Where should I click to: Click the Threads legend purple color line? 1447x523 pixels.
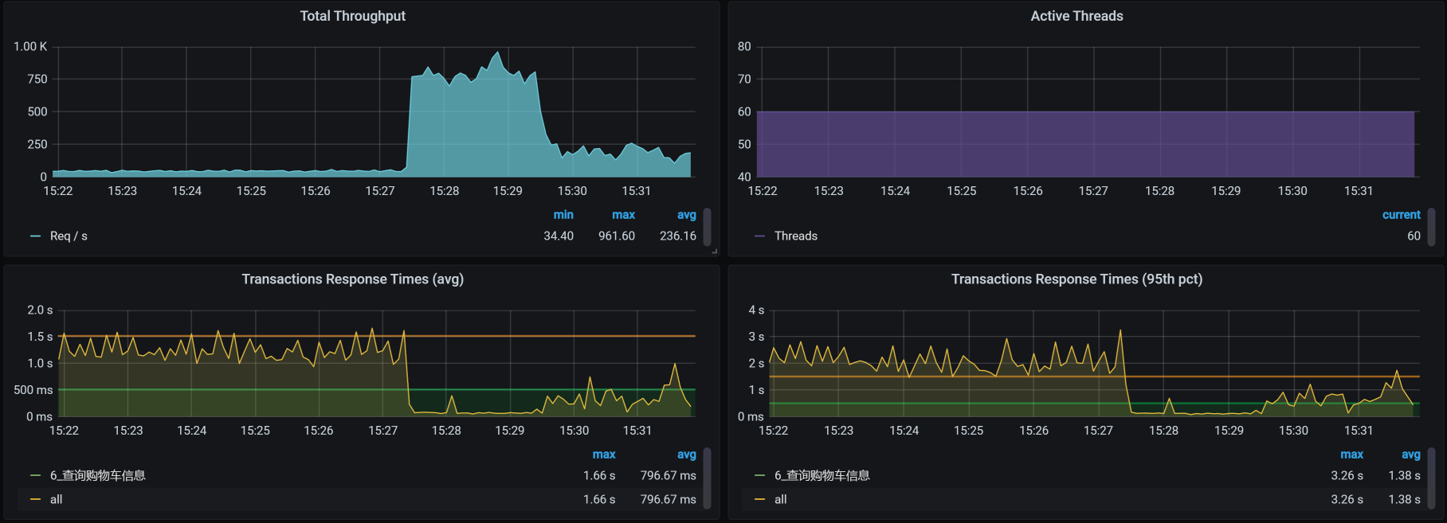[759, 236]
